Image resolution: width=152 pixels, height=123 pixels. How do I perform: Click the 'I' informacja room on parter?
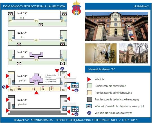pos(32,89)
